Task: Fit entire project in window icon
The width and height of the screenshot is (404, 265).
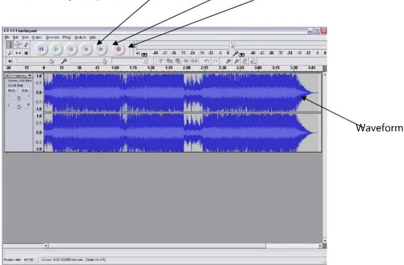Action: [x=253, y=61]
